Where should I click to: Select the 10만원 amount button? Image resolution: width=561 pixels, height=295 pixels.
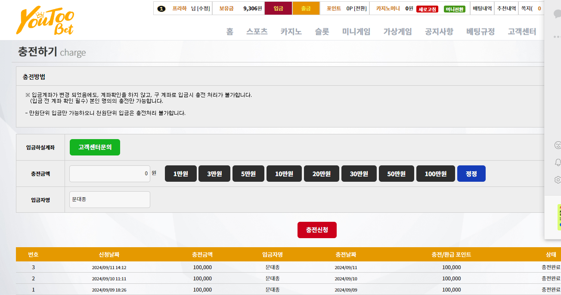click(x=284, y=174)
